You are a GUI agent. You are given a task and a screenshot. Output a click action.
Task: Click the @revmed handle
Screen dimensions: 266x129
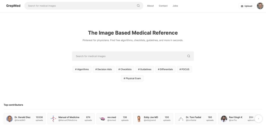click(112, 120)
